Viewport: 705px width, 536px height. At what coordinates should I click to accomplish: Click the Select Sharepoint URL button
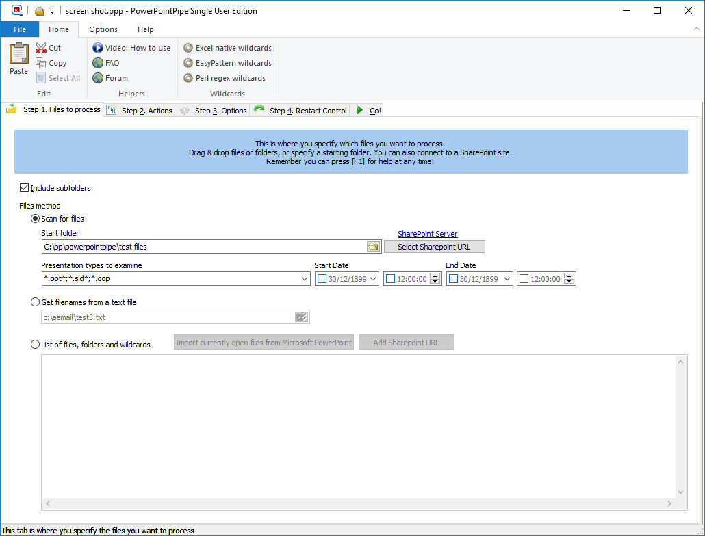[x=434, y=247]
